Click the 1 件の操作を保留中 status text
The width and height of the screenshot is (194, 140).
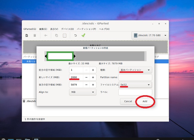[35, 119]
